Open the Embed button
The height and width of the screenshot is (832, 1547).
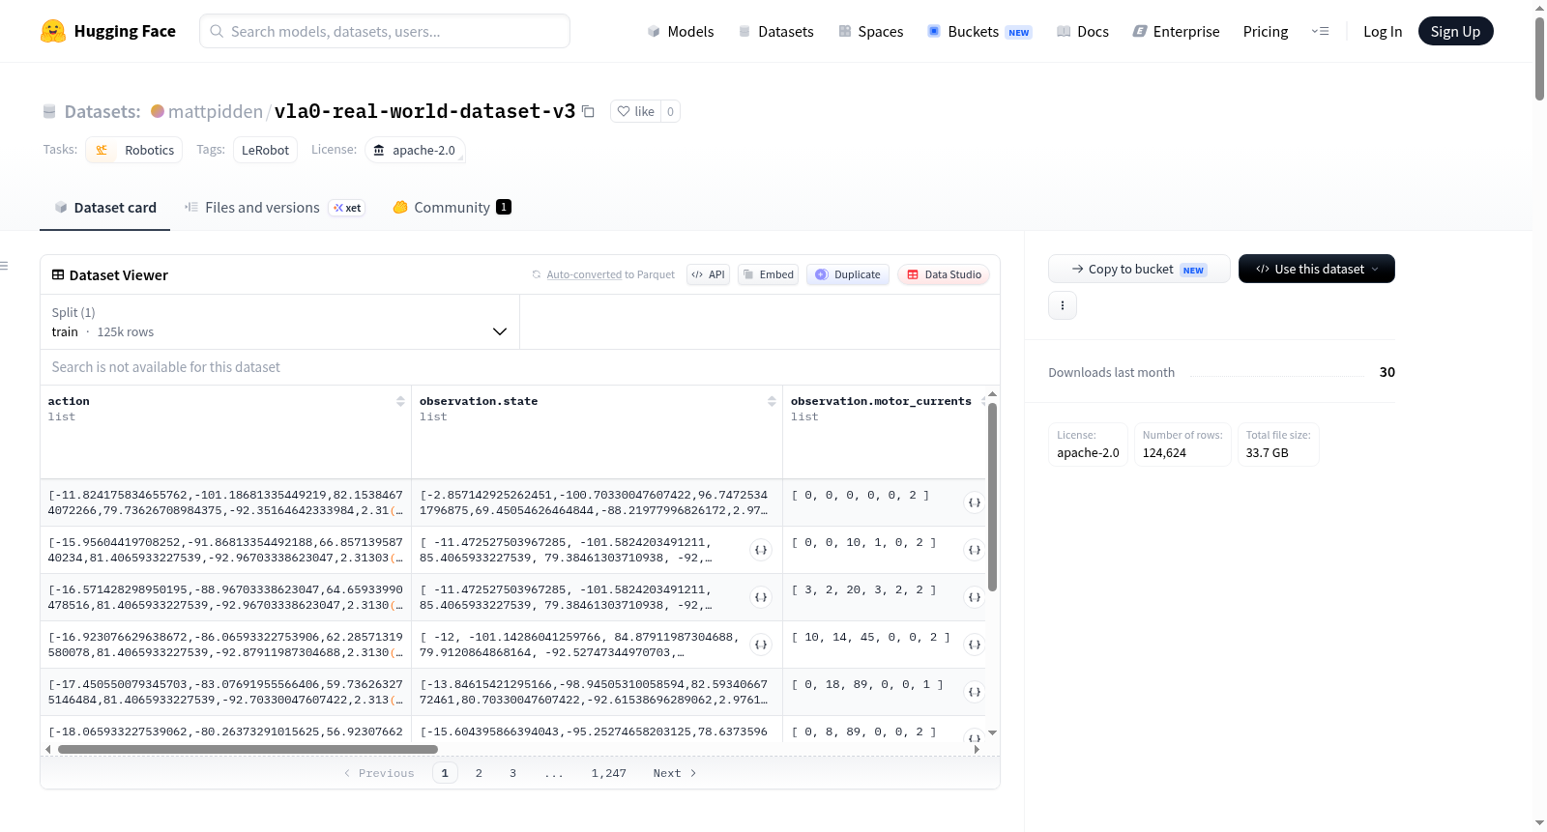(769, 274)
